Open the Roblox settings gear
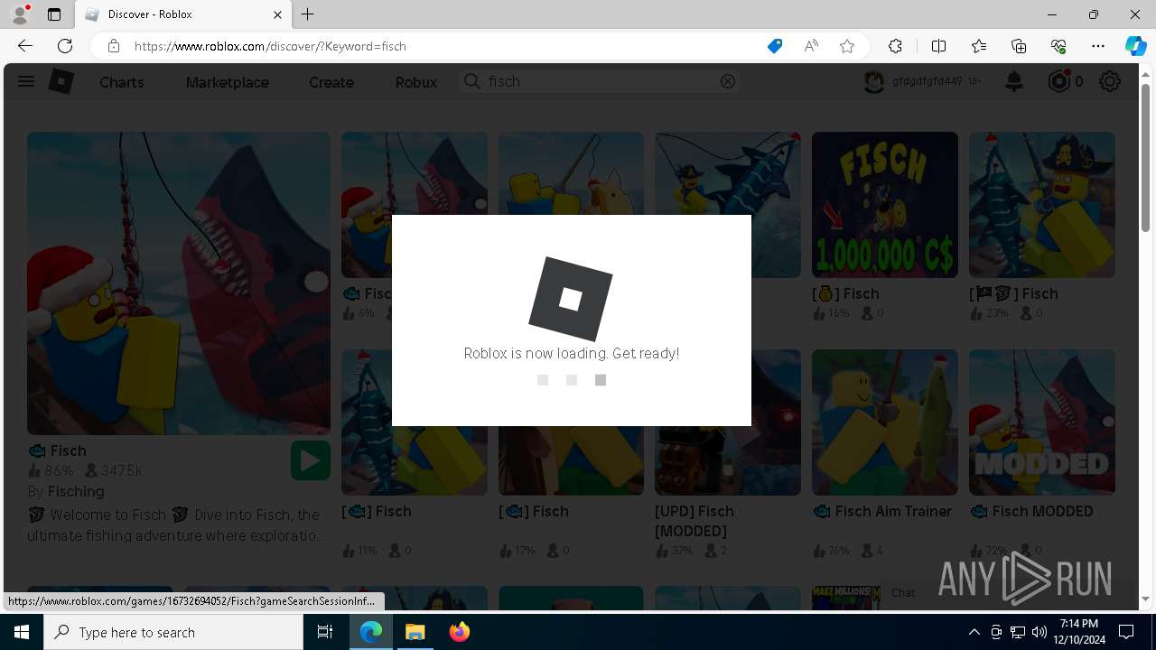 point(1110,82)
